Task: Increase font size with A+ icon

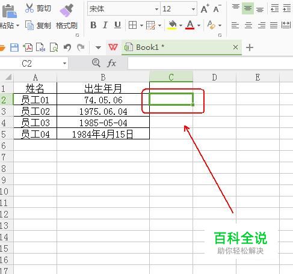Action: coord(205,9)
